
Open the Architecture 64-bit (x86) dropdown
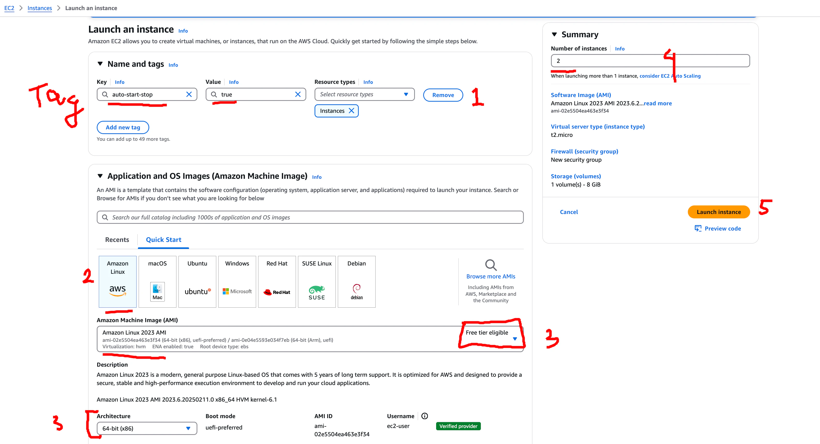pos(147,428)
